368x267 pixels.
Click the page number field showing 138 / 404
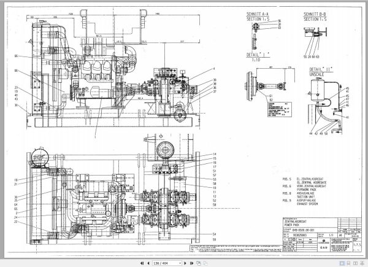(166, 263)
